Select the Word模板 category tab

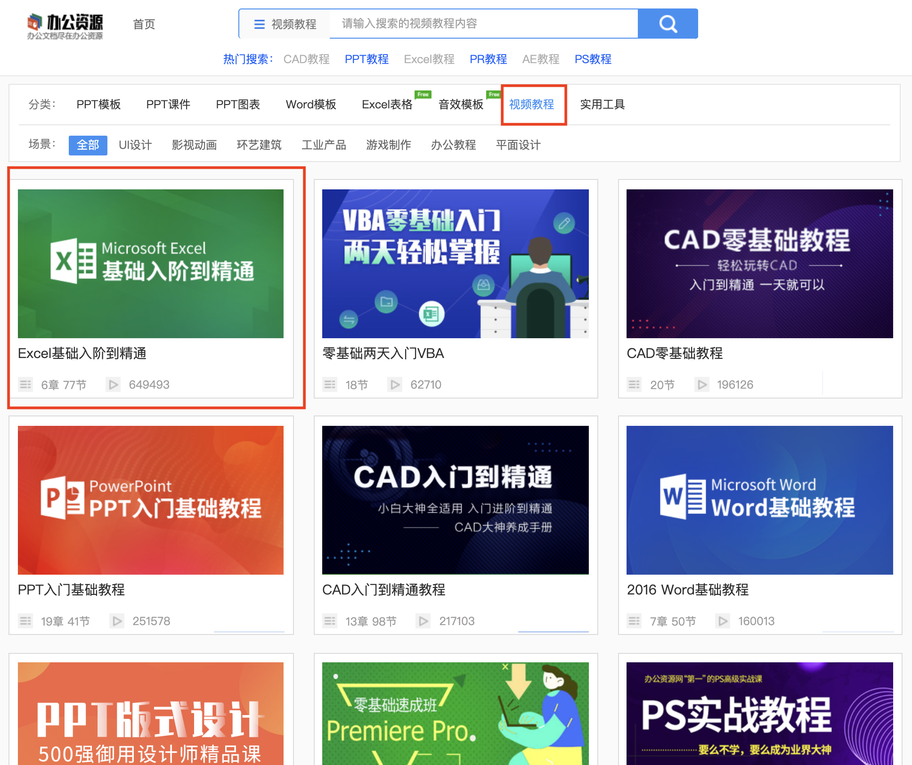(x=311, y=105)
